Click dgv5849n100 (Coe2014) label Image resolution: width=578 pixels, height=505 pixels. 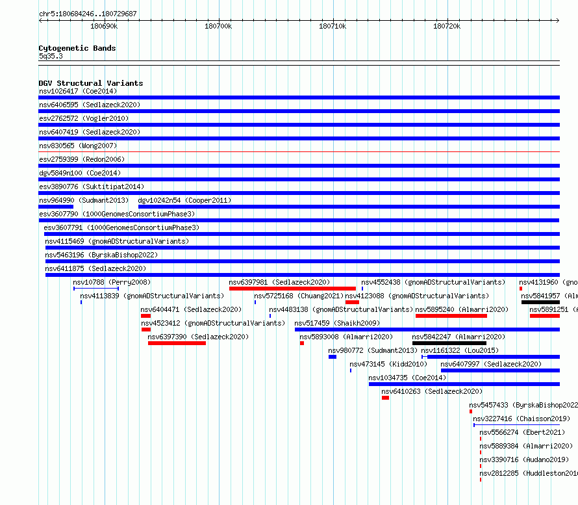tap(80, 173)
